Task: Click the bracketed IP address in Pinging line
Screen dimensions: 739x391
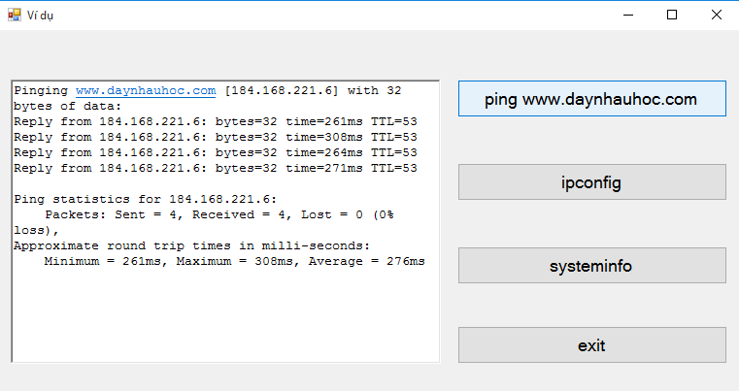Action: tap(282, 91)
